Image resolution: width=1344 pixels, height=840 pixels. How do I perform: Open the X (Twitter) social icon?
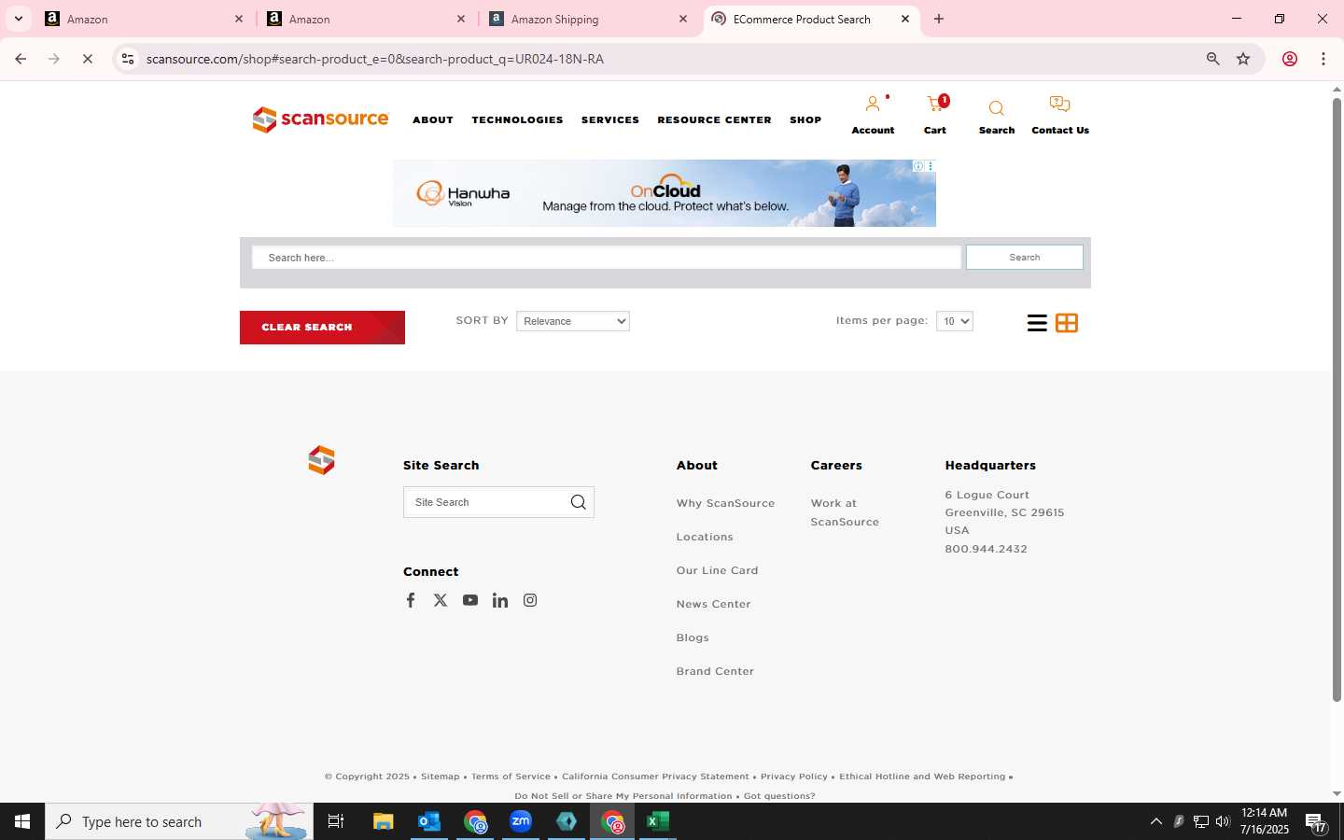click(441, 600)
